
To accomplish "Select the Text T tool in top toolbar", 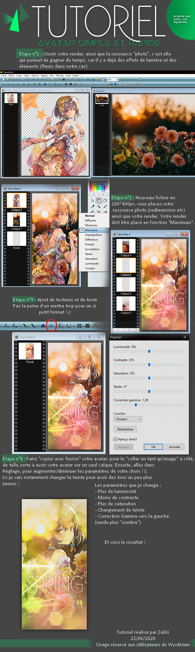I will click(88, 80).
